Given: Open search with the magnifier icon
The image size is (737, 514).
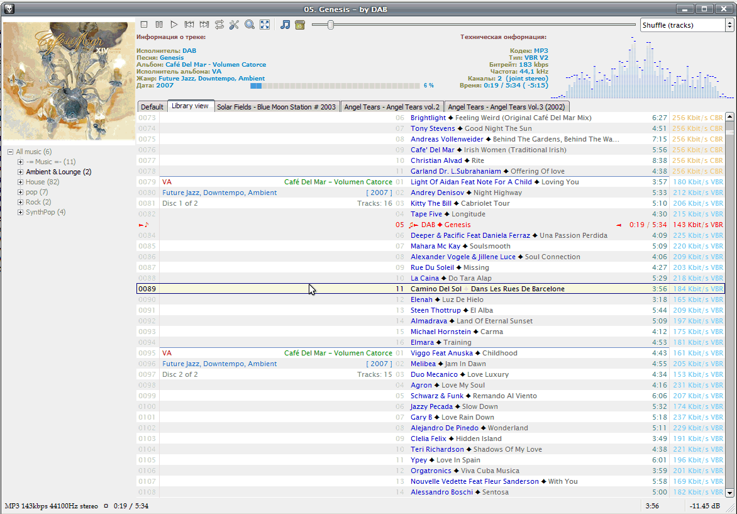Looking at the screenshot, I should 250,25.
